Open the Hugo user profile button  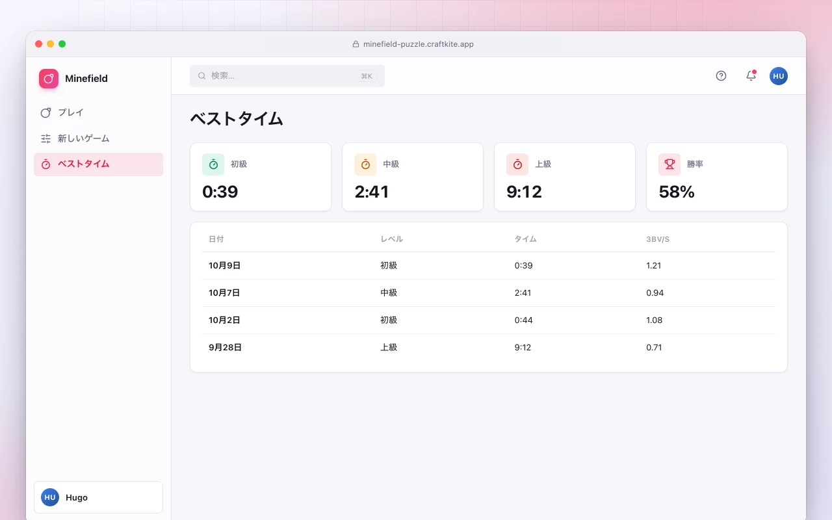pyautogui.click(x=98, y=497)
